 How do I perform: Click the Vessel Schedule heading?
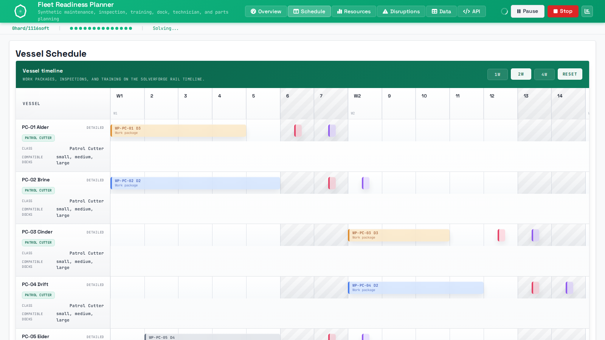click(51, 54)
